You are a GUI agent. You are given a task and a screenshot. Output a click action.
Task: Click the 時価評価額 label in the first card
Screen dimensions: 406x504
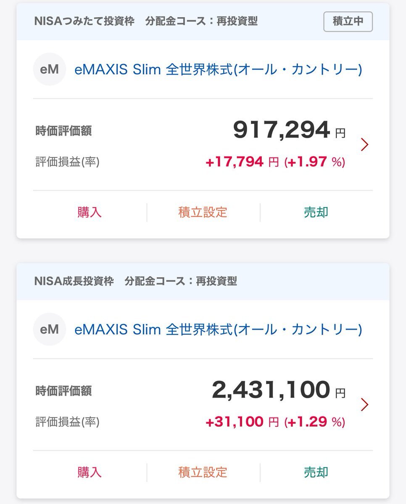(63, 131)
